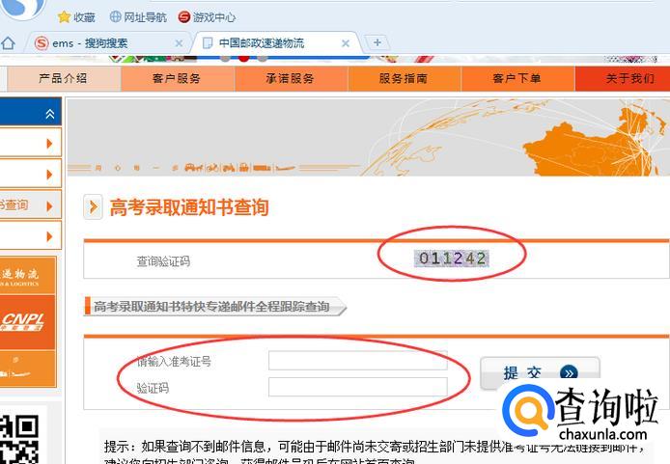Open 产品介绍 navigation menu
670x464 pixels.
coord(64,78)
